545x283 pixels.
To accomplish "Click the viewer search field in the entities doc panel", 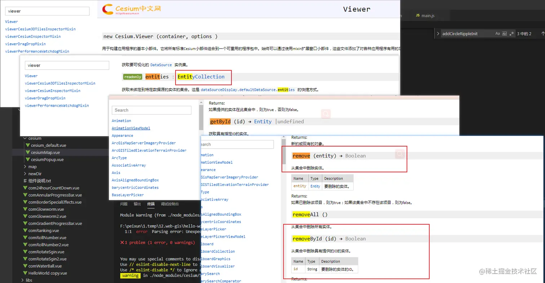I will 67,65.
